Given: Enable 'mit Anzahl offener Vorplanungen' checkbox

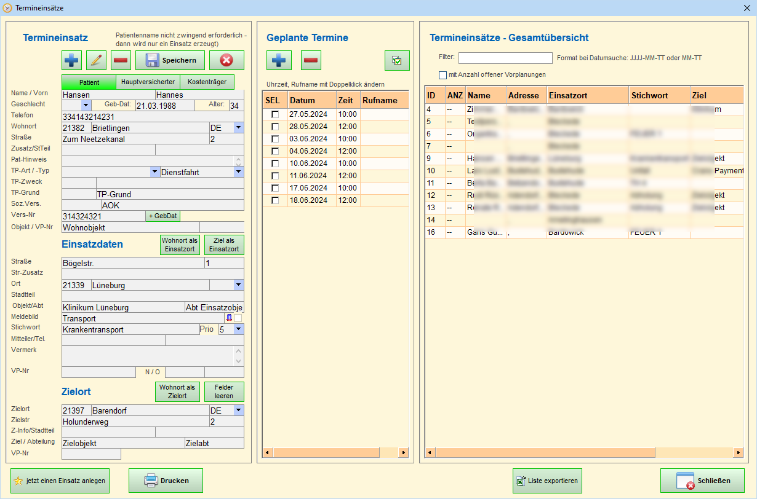Looking at the screenshot, I should coord(443,75).
